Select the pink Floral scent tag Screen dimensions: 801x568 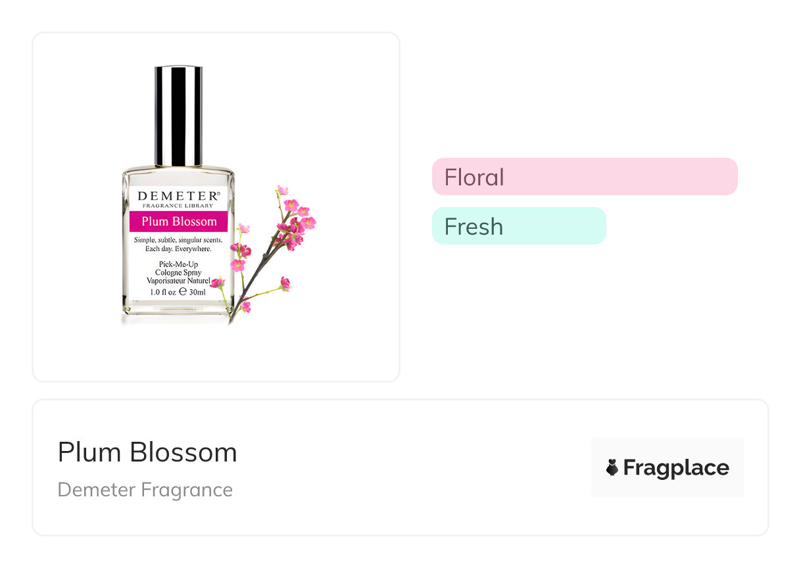[584, 177]
